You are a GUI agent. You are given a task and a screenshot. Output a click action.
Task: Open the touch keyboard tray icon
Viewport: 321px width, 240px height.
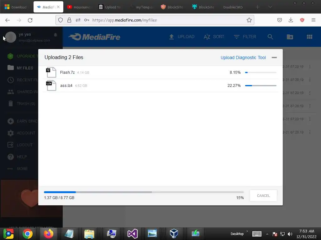(x=257, y=234)
